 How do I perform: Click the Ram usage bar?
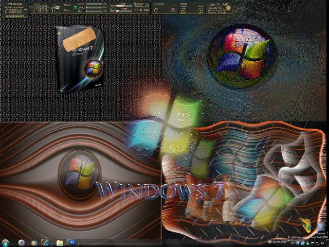124,6
